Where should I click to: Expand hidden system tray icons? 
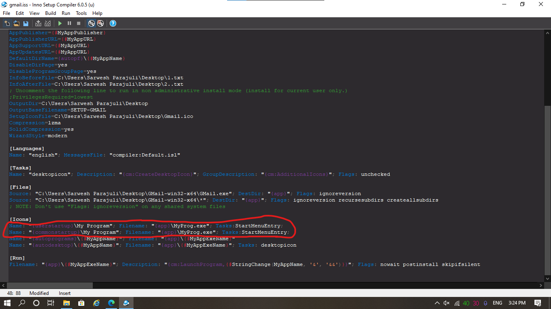[436, 303]
